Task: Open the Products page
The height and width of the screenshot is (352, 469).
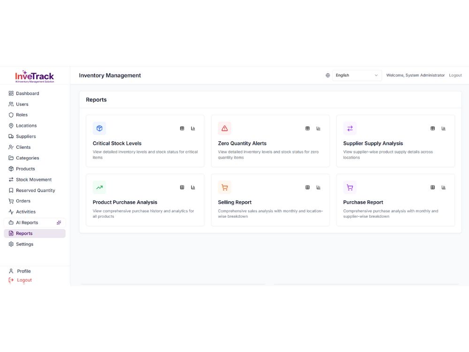Action: click(35, 169)
